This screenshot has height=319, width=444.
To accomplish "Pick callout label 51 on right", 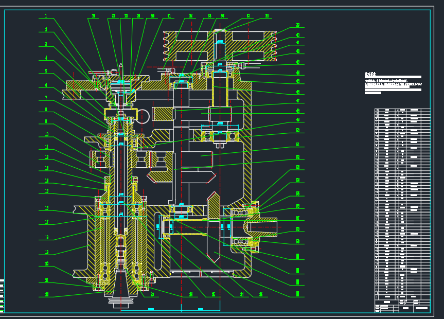I will tap(297, 145).
